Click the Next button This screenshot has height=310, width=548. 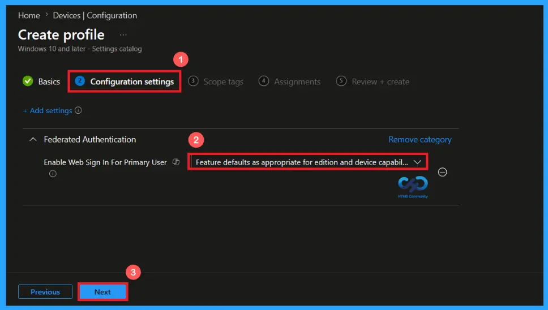(102, 292)
